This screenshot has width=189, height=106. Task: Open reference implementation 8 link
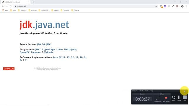[20, 60]
